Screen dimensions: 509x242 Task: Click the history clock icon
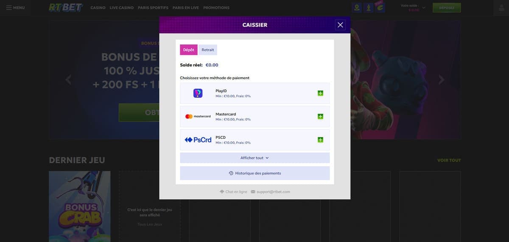231,173
